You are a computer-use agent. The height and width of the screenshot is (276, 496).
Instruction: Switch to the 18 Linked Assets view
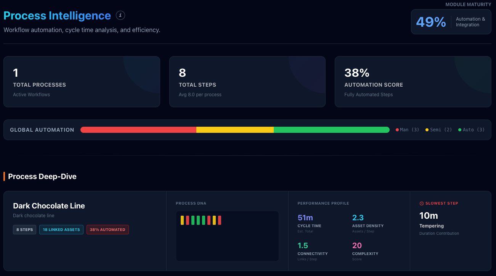point(61,229)
